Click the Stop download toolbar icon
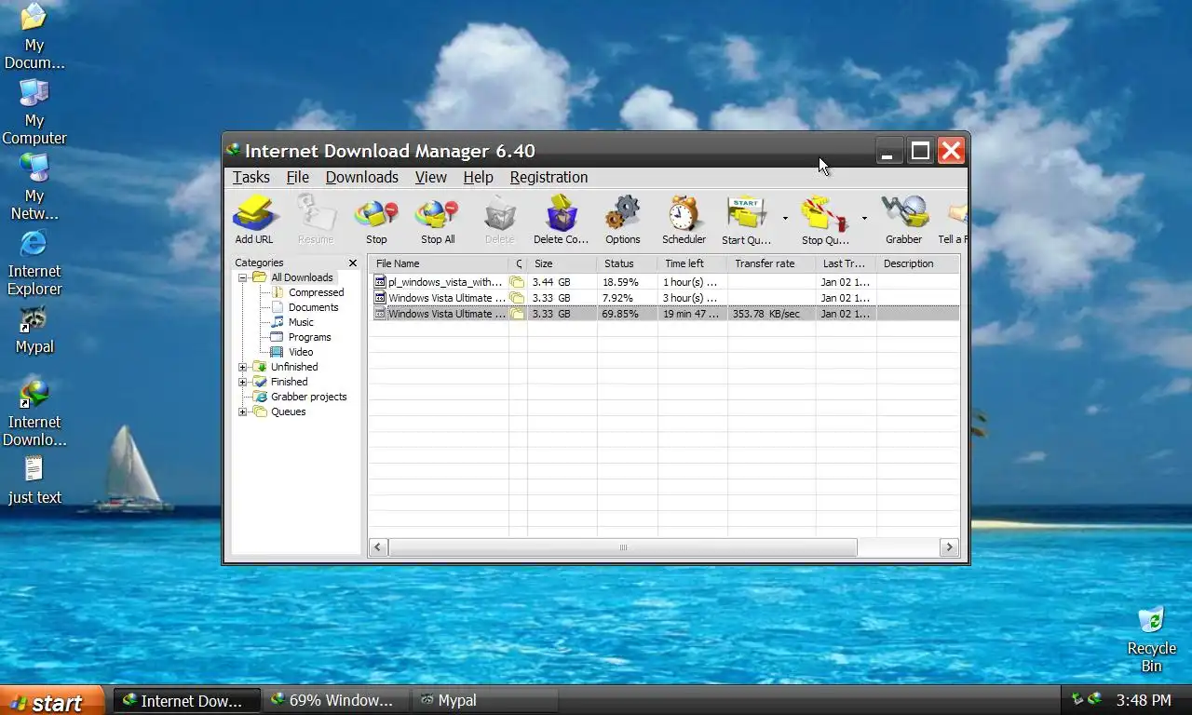 [376, 220]
